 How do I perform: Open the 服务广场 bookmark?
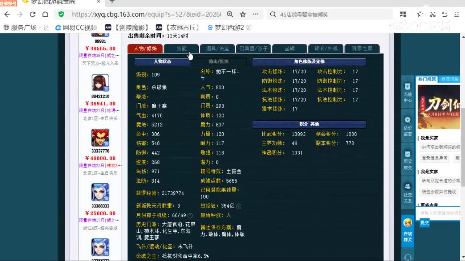pyautogui.click(x=26, y=28)
